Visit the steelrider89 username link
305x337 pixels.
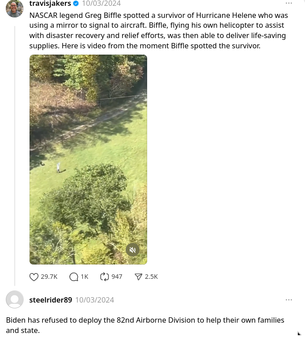(x=51, y=300)
